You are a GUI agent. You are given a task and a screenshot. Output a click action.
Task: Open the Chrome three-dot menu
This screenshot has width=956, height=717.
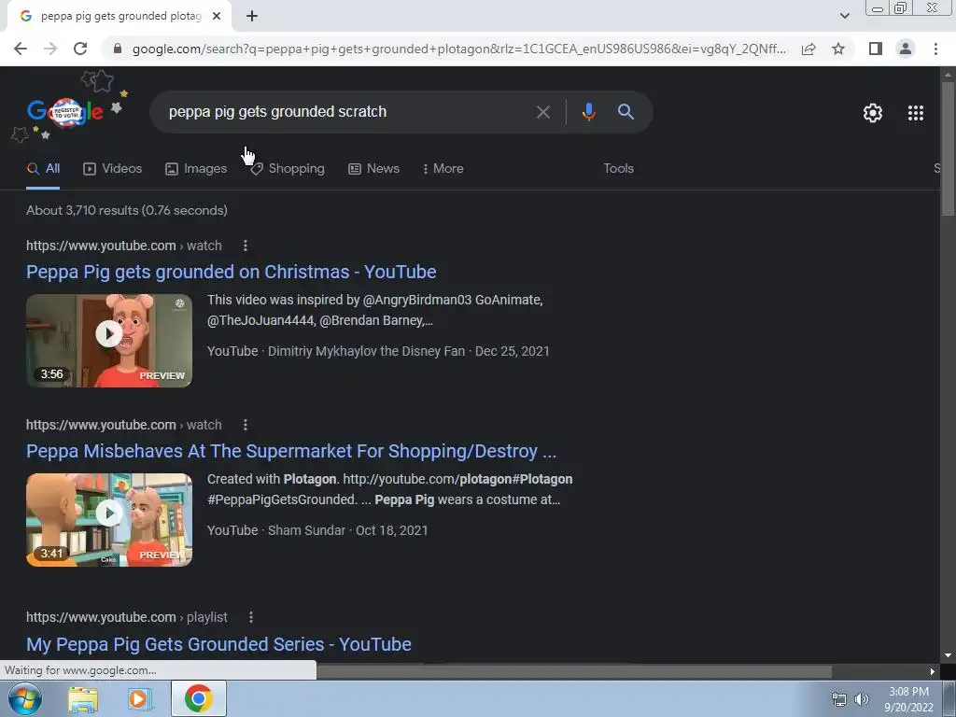coord(935,49)
